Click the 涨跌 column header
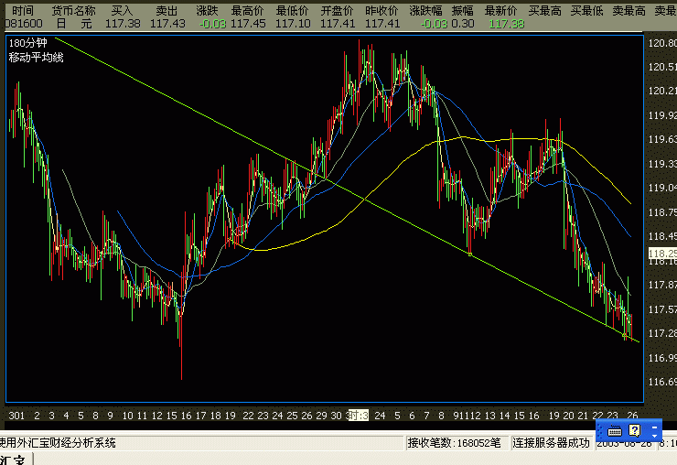 208,11
